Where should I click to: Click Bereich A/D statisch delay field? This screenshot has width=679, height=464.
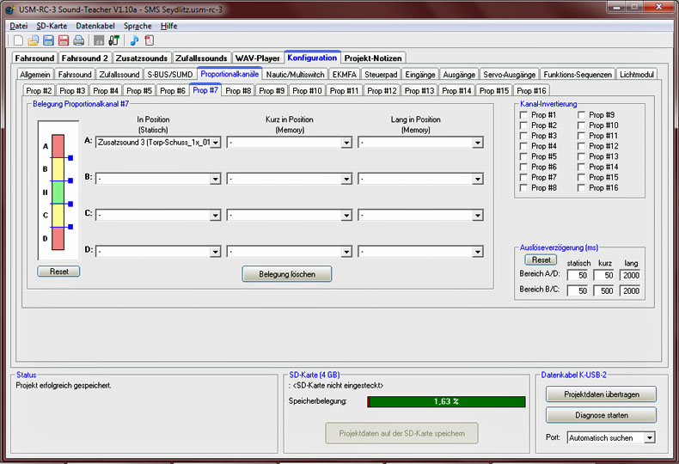click(x=578, y=275)
